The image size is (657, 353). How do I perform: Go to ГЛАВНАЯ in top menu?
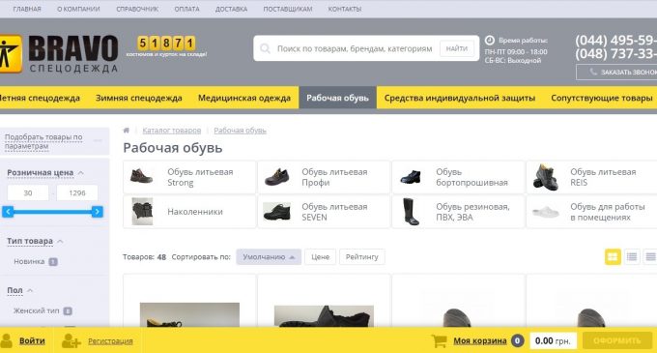click(27, 9)
